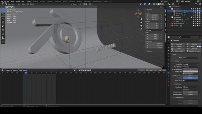Screen dimensions: 202x114
Task: Toggle viewport eye for Камера object
Action: 195,26
